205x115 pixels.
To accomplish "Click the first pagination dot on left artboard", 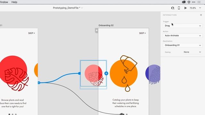I will point(9,114).
